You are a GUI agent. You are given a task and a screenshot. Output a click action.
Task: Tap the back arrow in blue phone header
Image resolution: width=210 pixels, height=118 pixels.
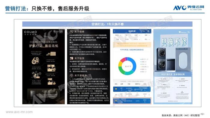[x=115, y=31]
